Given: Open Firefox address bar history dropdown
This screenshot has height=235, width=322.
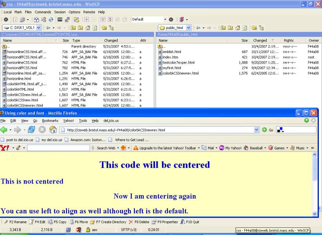Looking at the screenshot, I should click(257, 130).
